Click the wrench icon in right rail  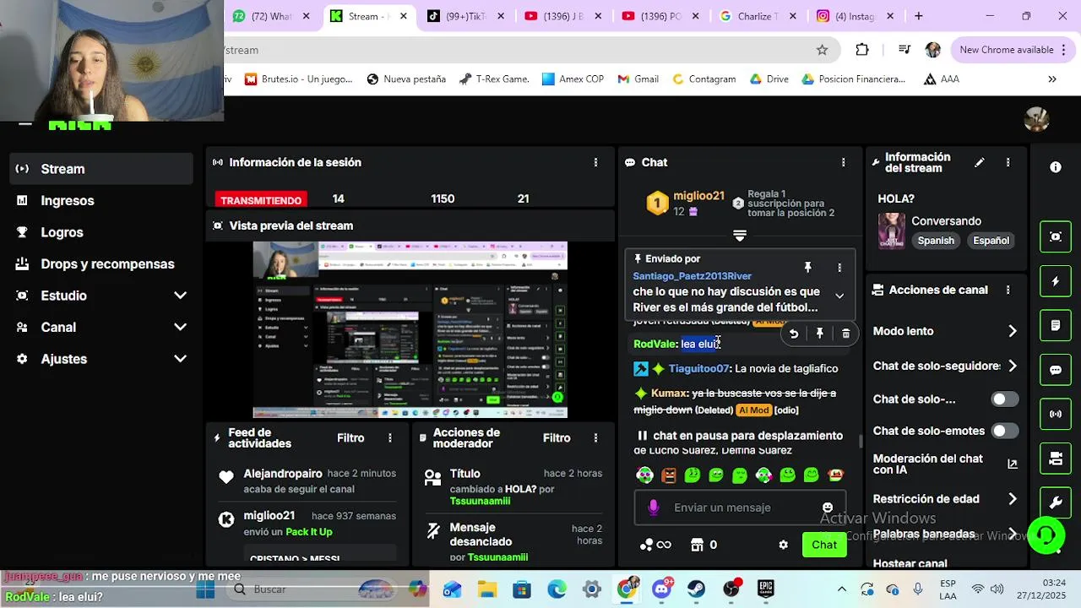[1056, 502]
